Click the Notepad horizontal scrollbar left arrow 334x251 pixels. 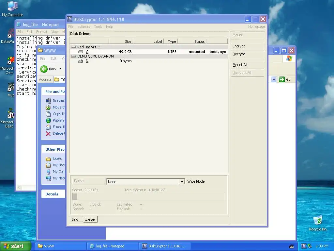[x=19, y=187]
